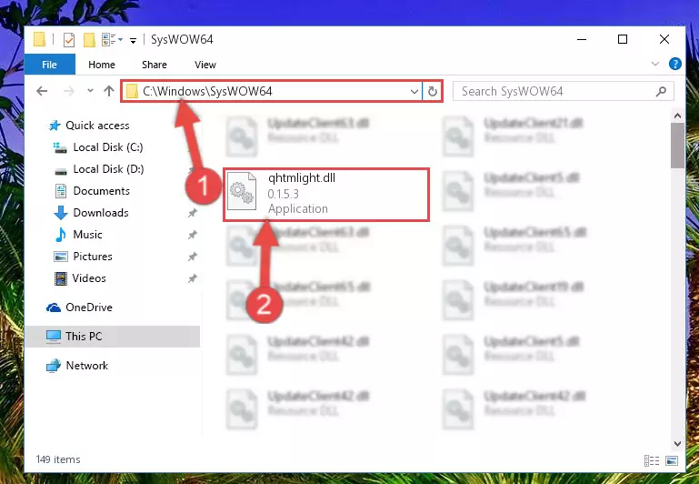Screen dimensions: 699x484
Task: Select Network in the navigation pane
Action: point(86,366)
